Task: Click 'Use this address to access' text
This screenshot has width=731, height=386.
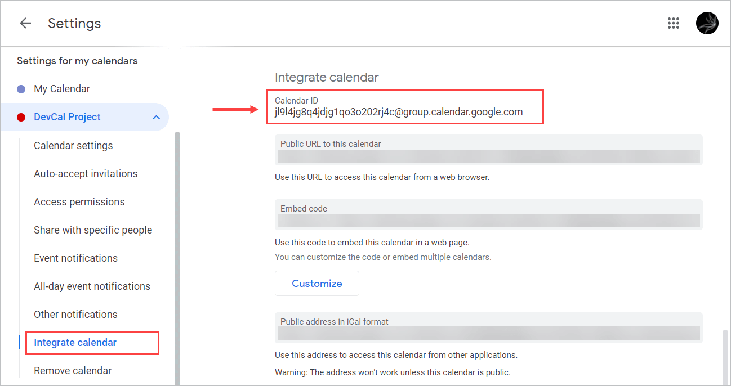Action: [x=396, y=355]
